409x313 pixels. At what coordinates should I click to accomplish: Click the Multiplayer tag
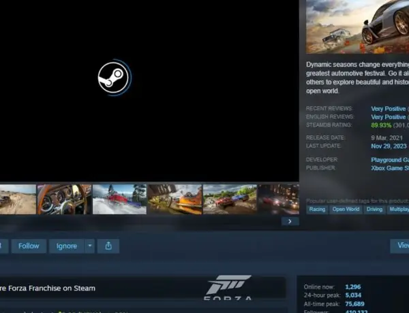point(398,210)
